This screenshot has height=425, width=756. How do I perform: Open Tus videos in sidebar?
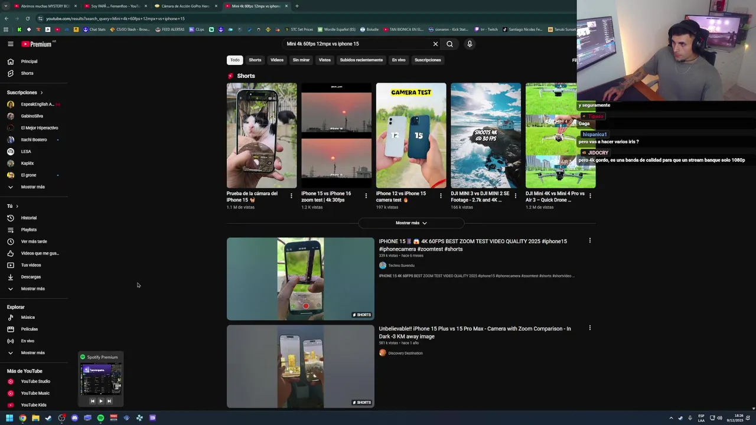(31, 265)
